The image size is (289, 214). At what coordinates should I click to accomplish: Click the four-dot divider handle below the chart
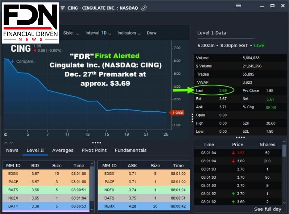coord(96,143)
